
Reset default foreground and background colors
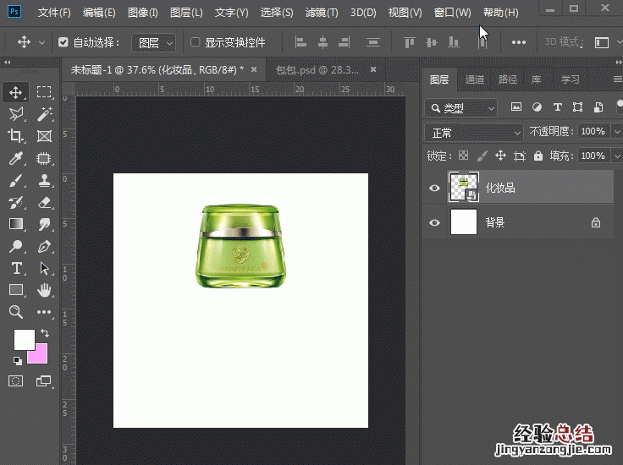[x=18, y=360]
